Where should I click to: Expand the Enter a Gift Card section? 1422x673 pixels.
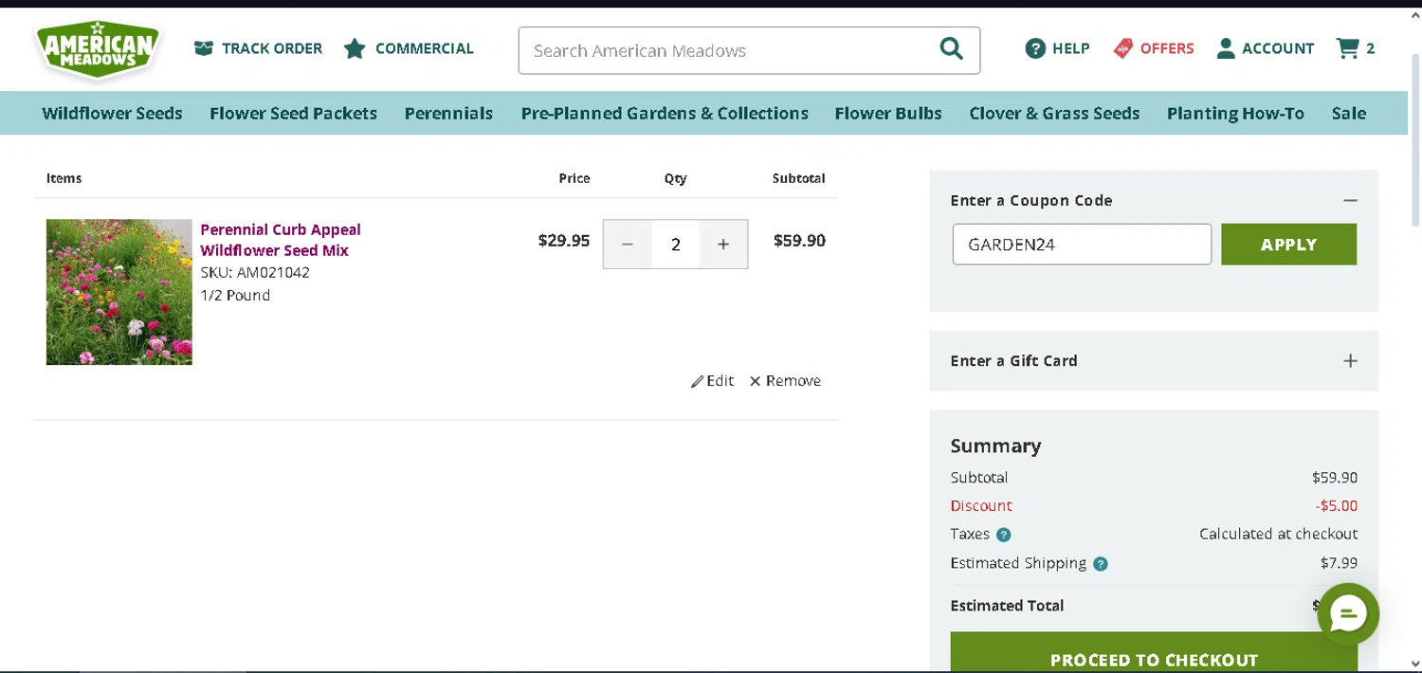(1350, 361)
